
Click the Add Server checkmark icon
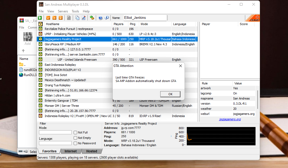48,18
